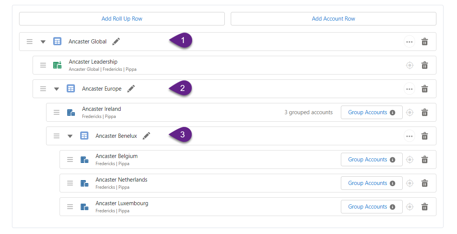Collapse the Ancaster Benelux roll up row
Image resolution: width=457 pixels, height=234 pixels.
coord(70,136)
